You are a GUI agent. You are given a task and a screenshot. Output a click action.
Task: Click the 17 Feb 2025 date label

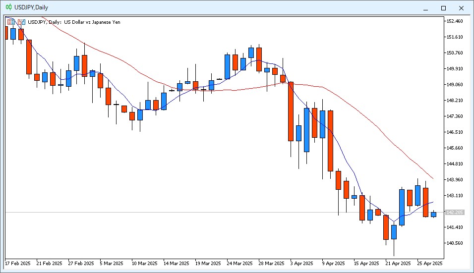coord(18,263)
